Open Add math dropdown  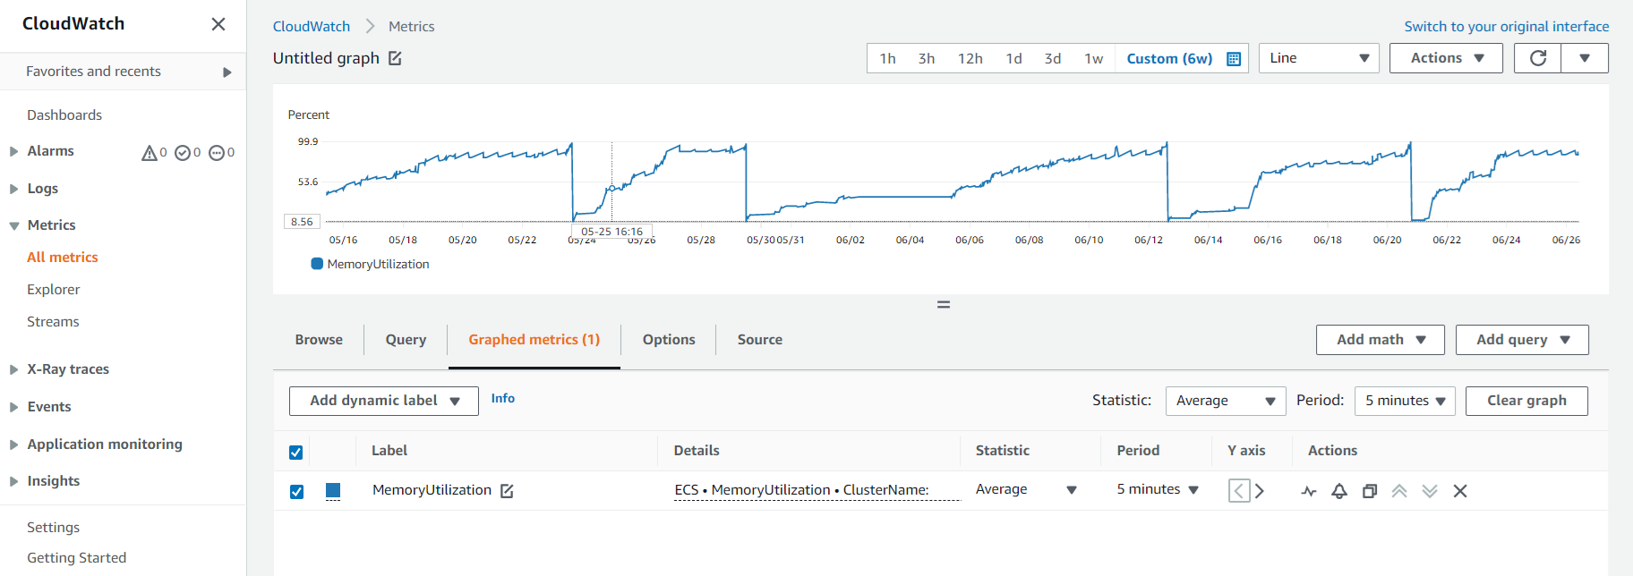1380,340
